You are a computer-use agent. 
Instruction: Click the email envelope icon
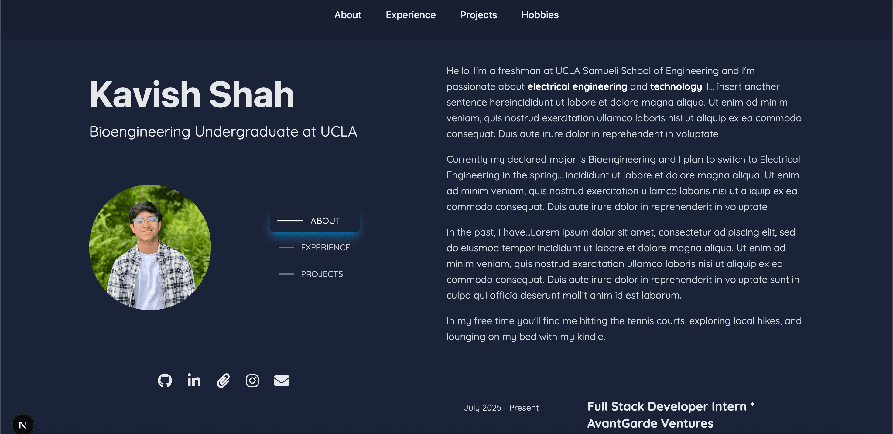(x=282, y=380)
